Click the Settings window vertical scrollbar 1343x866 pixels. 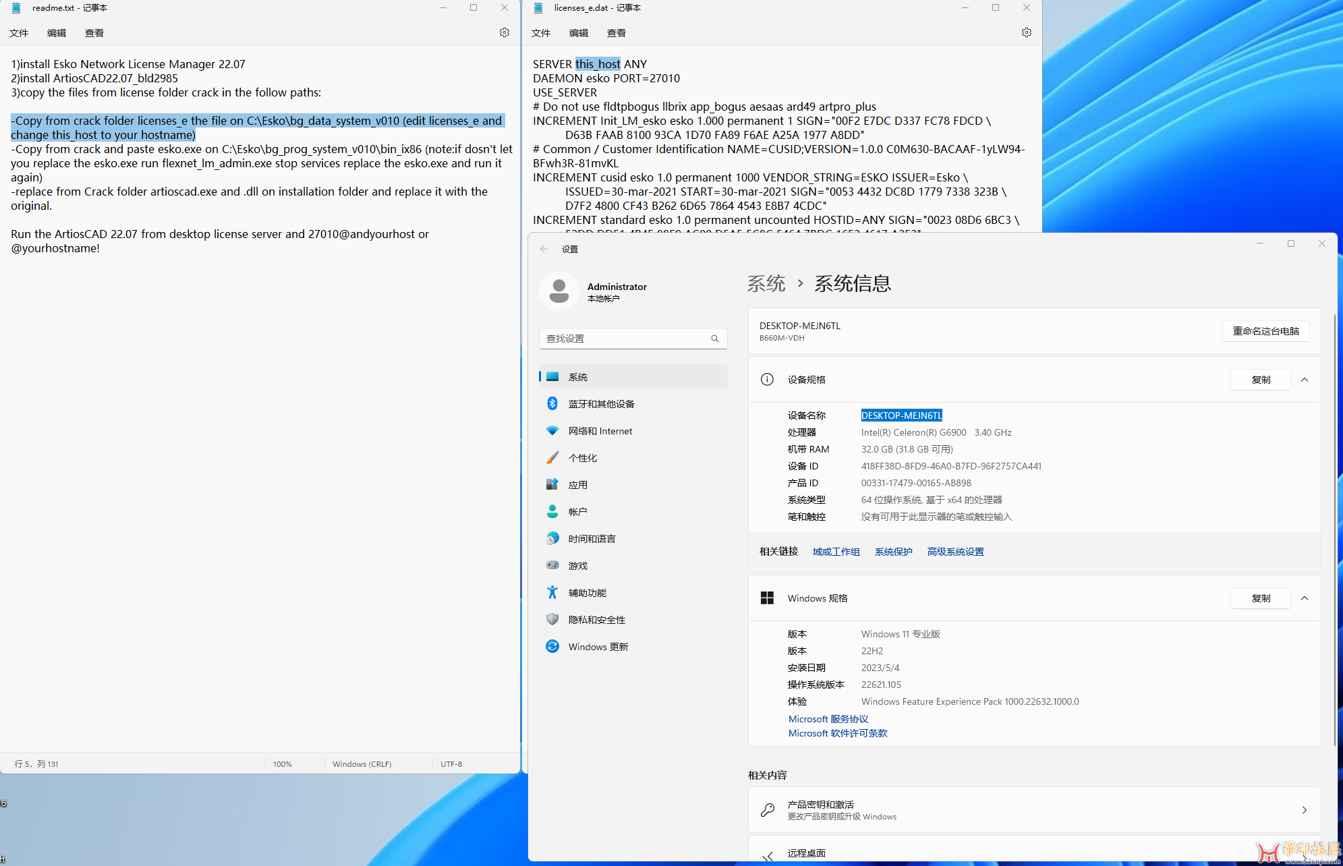(x=1334, y=530)
